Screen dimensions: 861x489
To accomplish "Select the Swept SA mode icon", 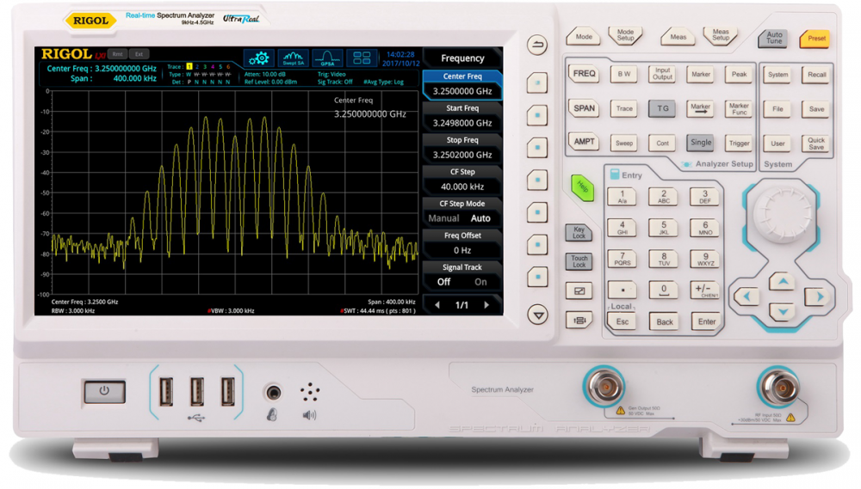I will pyautogui.click(x=294, y=58).
